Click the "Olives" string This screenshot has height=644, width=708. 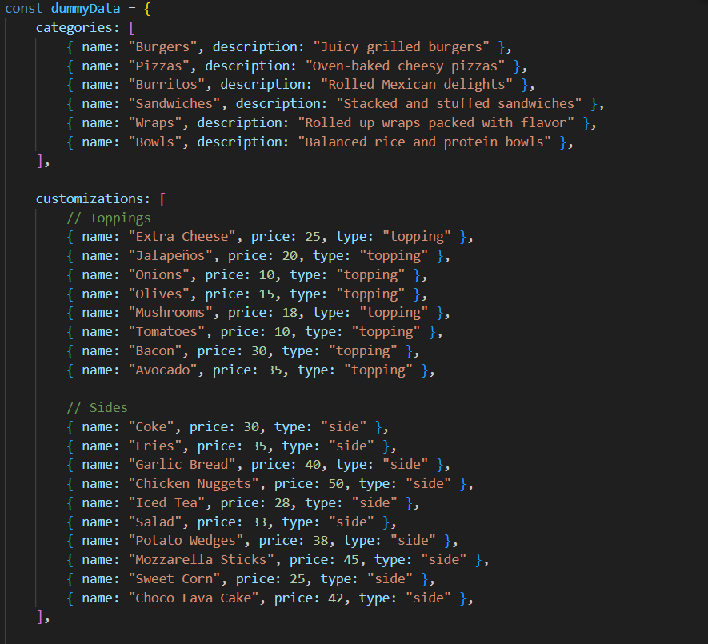tap(159, 294)
